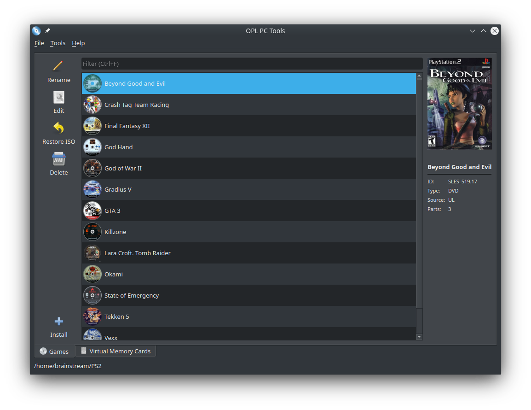Image resolution: width=531 pixels, height=410 pixels.
Task: Minimize the OPL PC Tools window
Action: (473, 31)
